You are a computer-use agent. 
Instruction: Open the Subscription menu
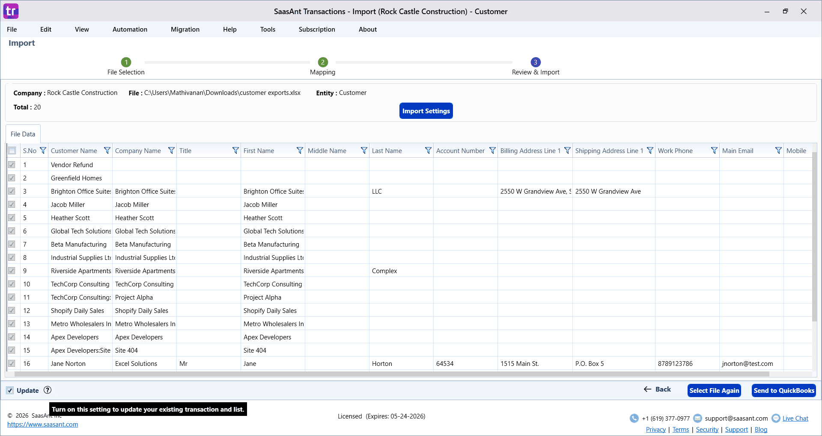317,29
